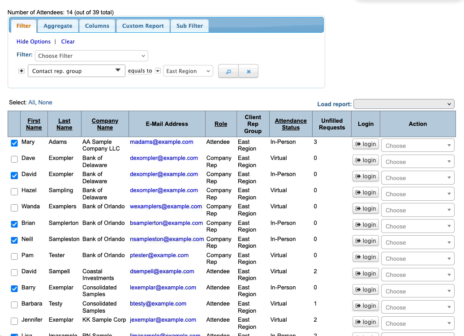Click login button for Jennifer Exemplar
This screenshot has width=464, height=336.
(x=365, y=322)
